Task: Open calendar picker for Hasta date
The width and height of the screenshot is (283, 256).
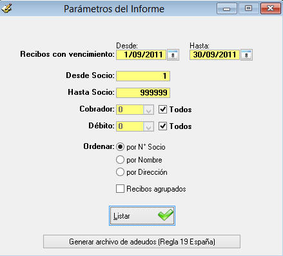Action: pos(246,55)
